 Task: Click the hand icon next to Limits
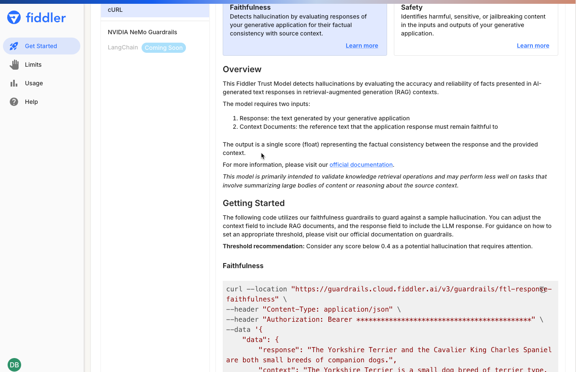(14, 65)
